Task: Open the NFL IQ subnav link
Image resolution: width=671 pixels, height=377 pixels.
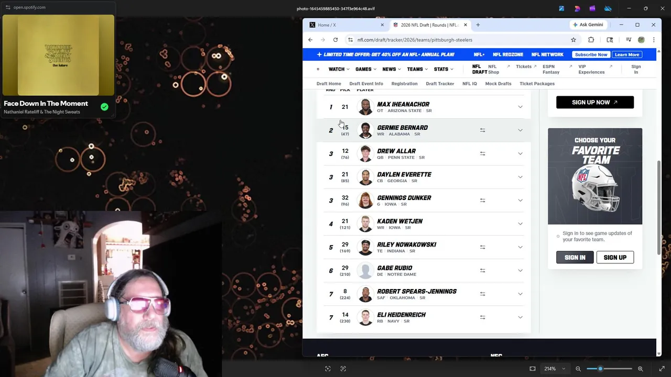Action: click(x=470, y=84)
